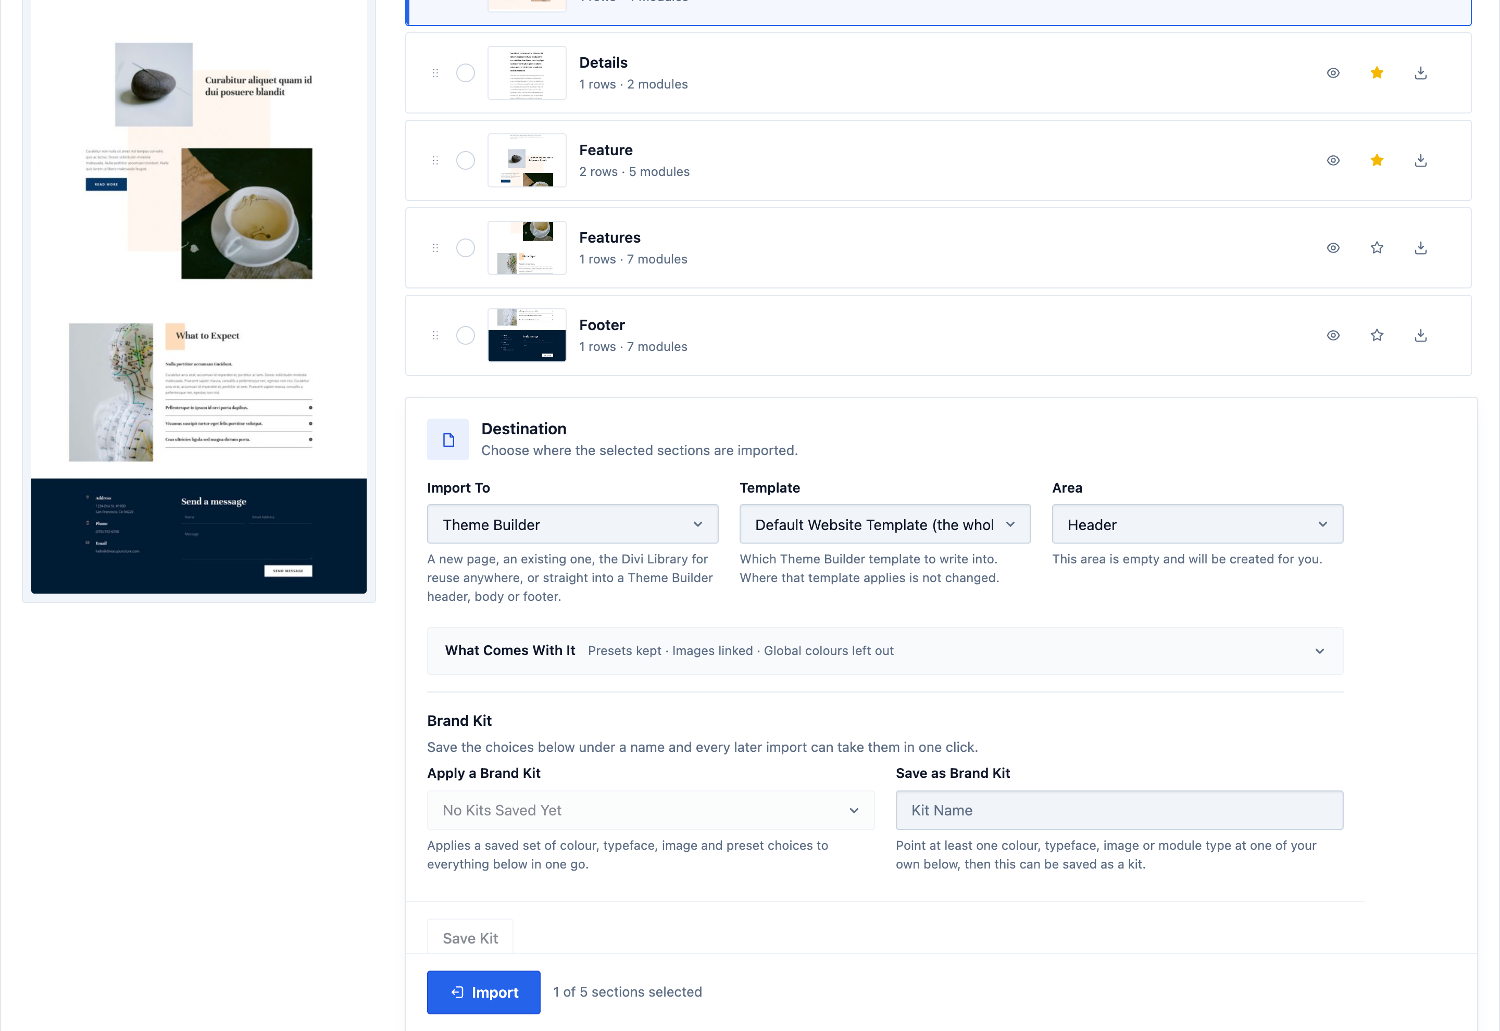1500x1031 pixels.
Task: Click the Destination document icon
Action: coord(448,440)
